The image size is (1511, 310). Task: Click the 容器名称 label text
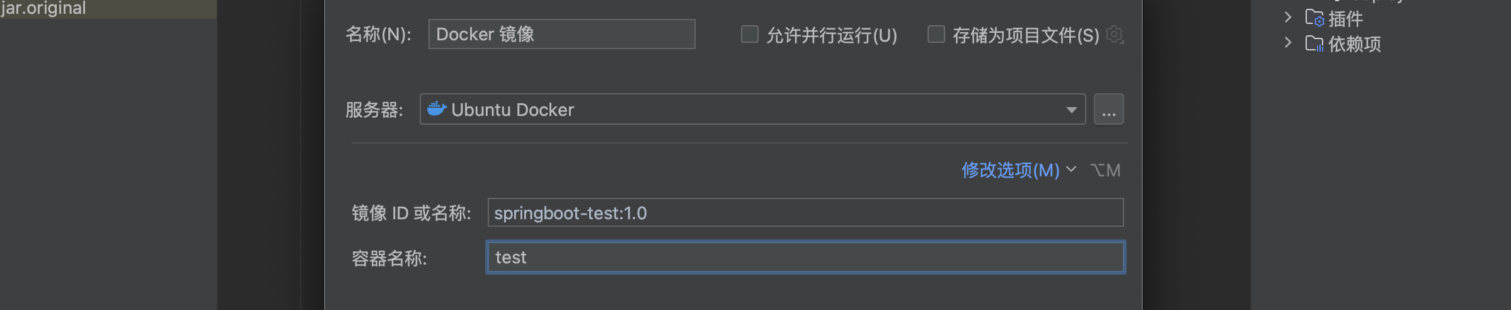(x=389, y=258)
